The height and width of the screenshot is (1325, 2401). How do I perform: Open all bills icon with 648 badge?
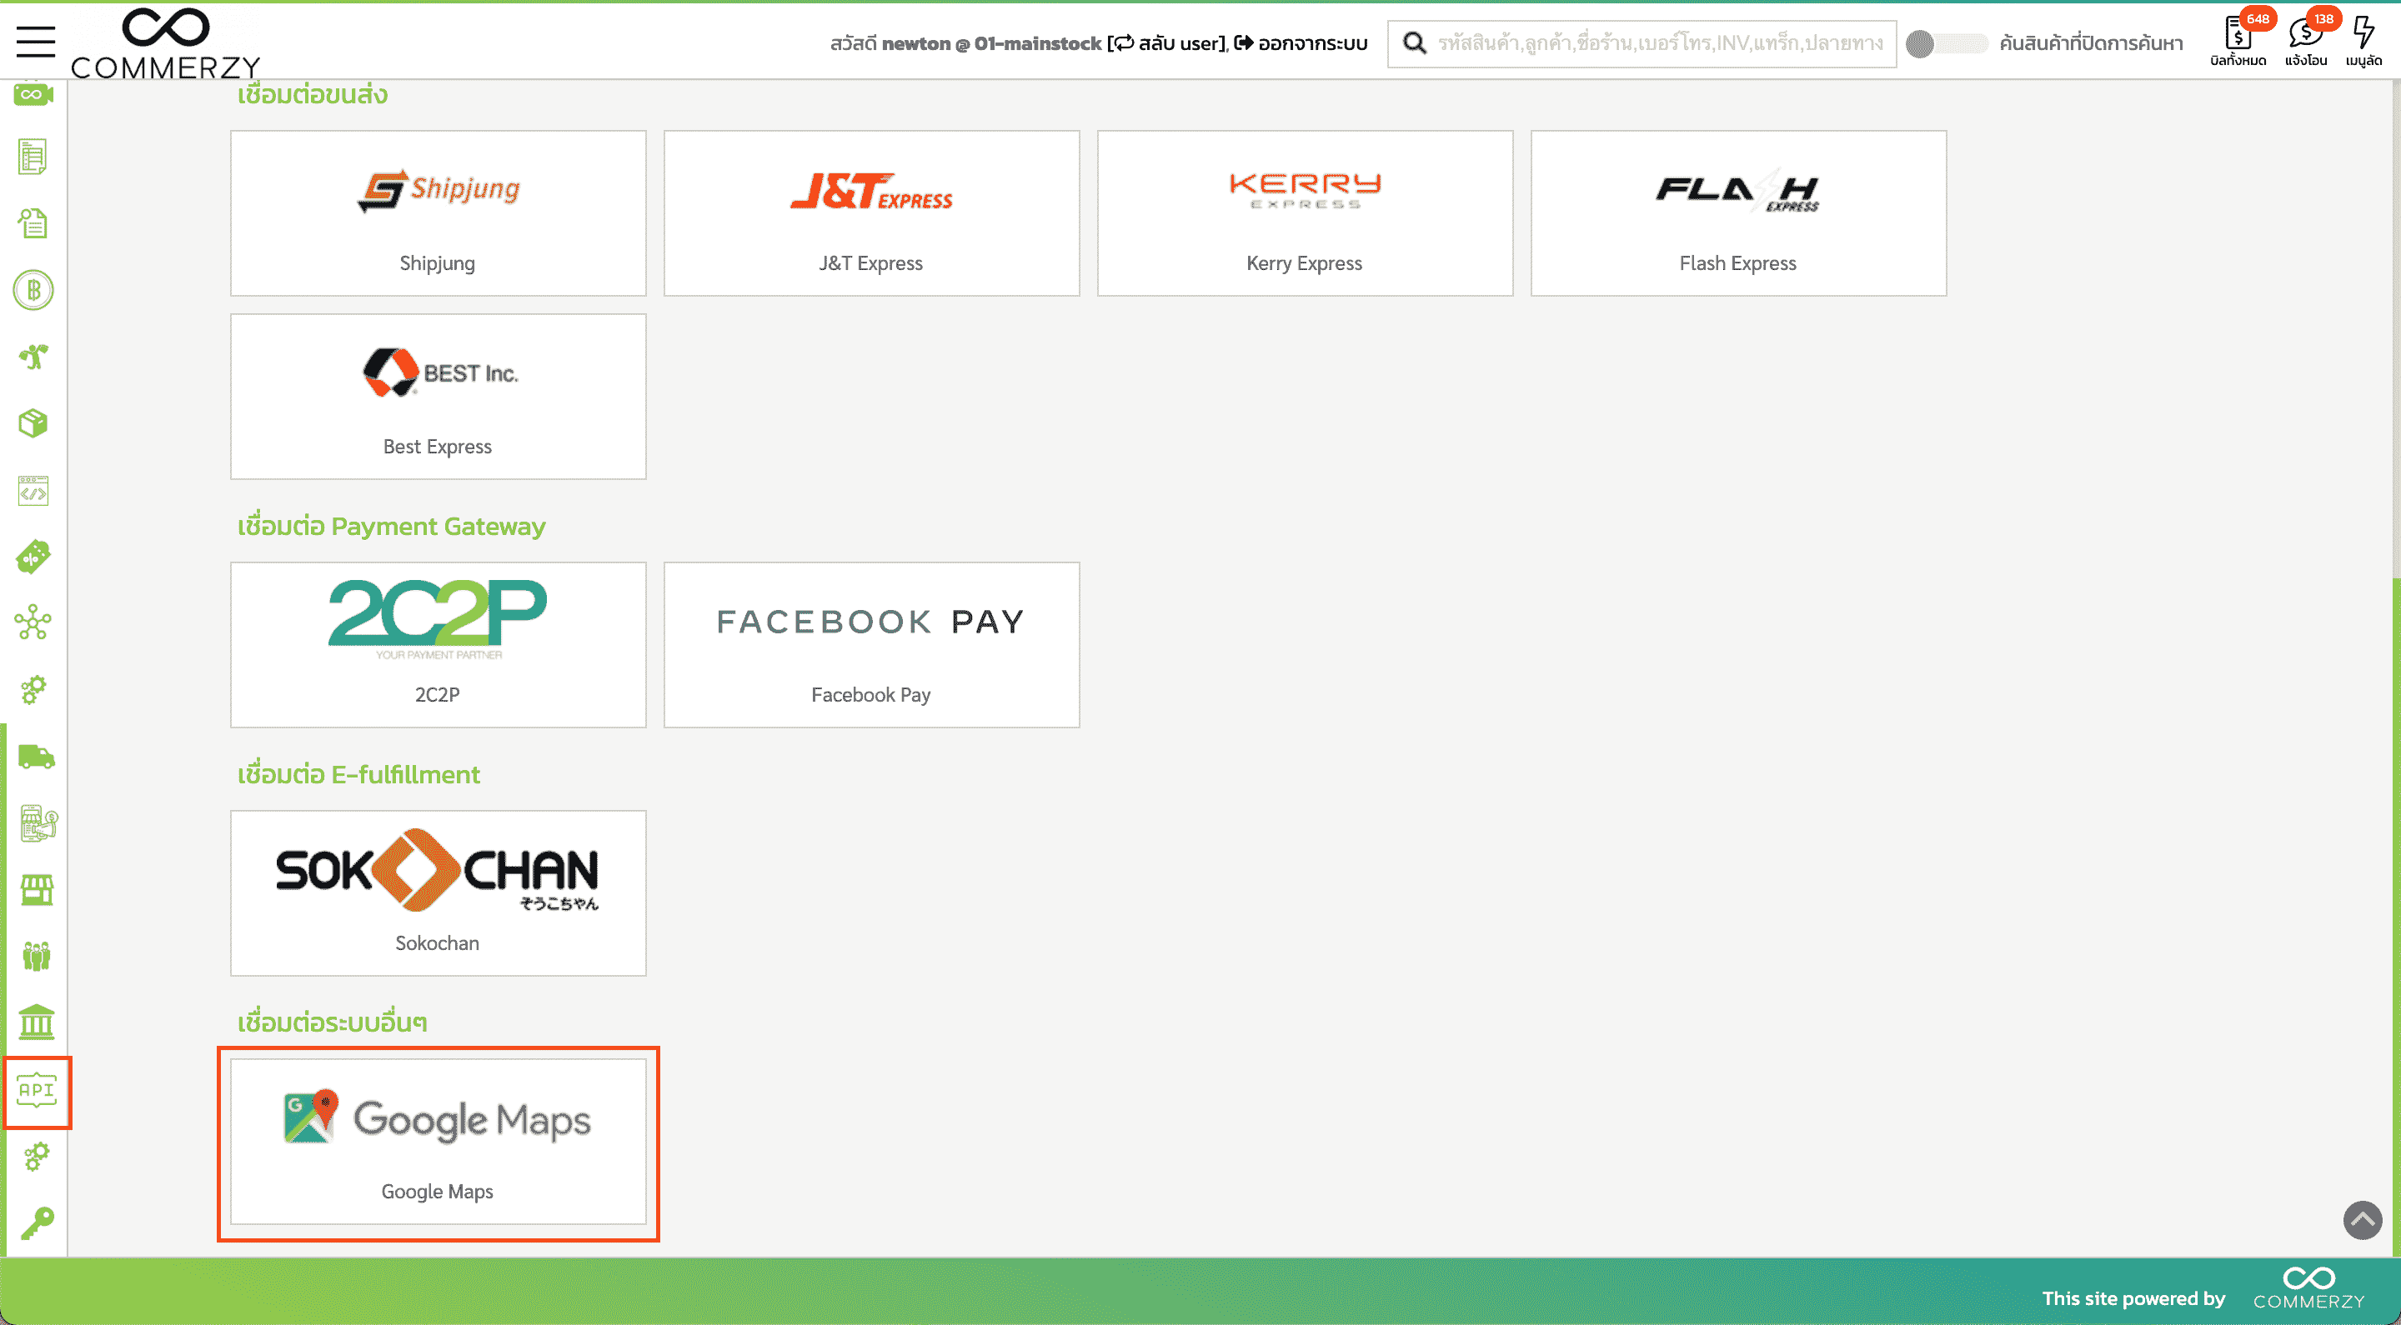click(x=2238, y=41)
